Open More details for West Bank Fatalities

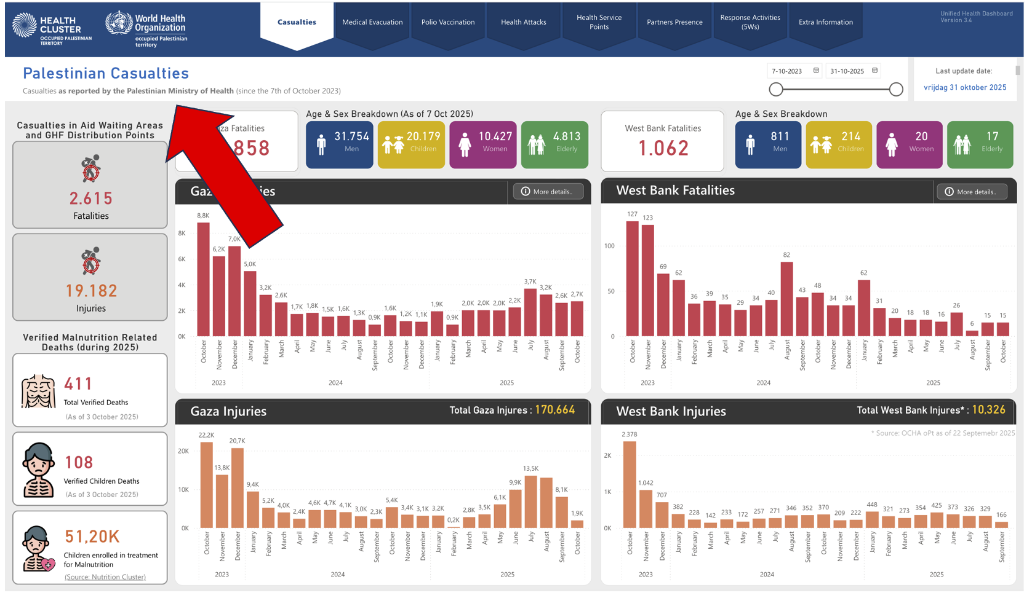pyautogui.click(x=972, y=192)
